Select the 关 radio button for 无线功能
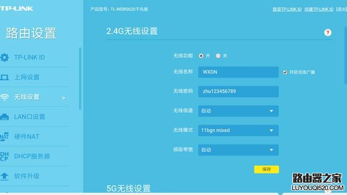This screenshot has width=347, height=195. [x=218, y=56]
